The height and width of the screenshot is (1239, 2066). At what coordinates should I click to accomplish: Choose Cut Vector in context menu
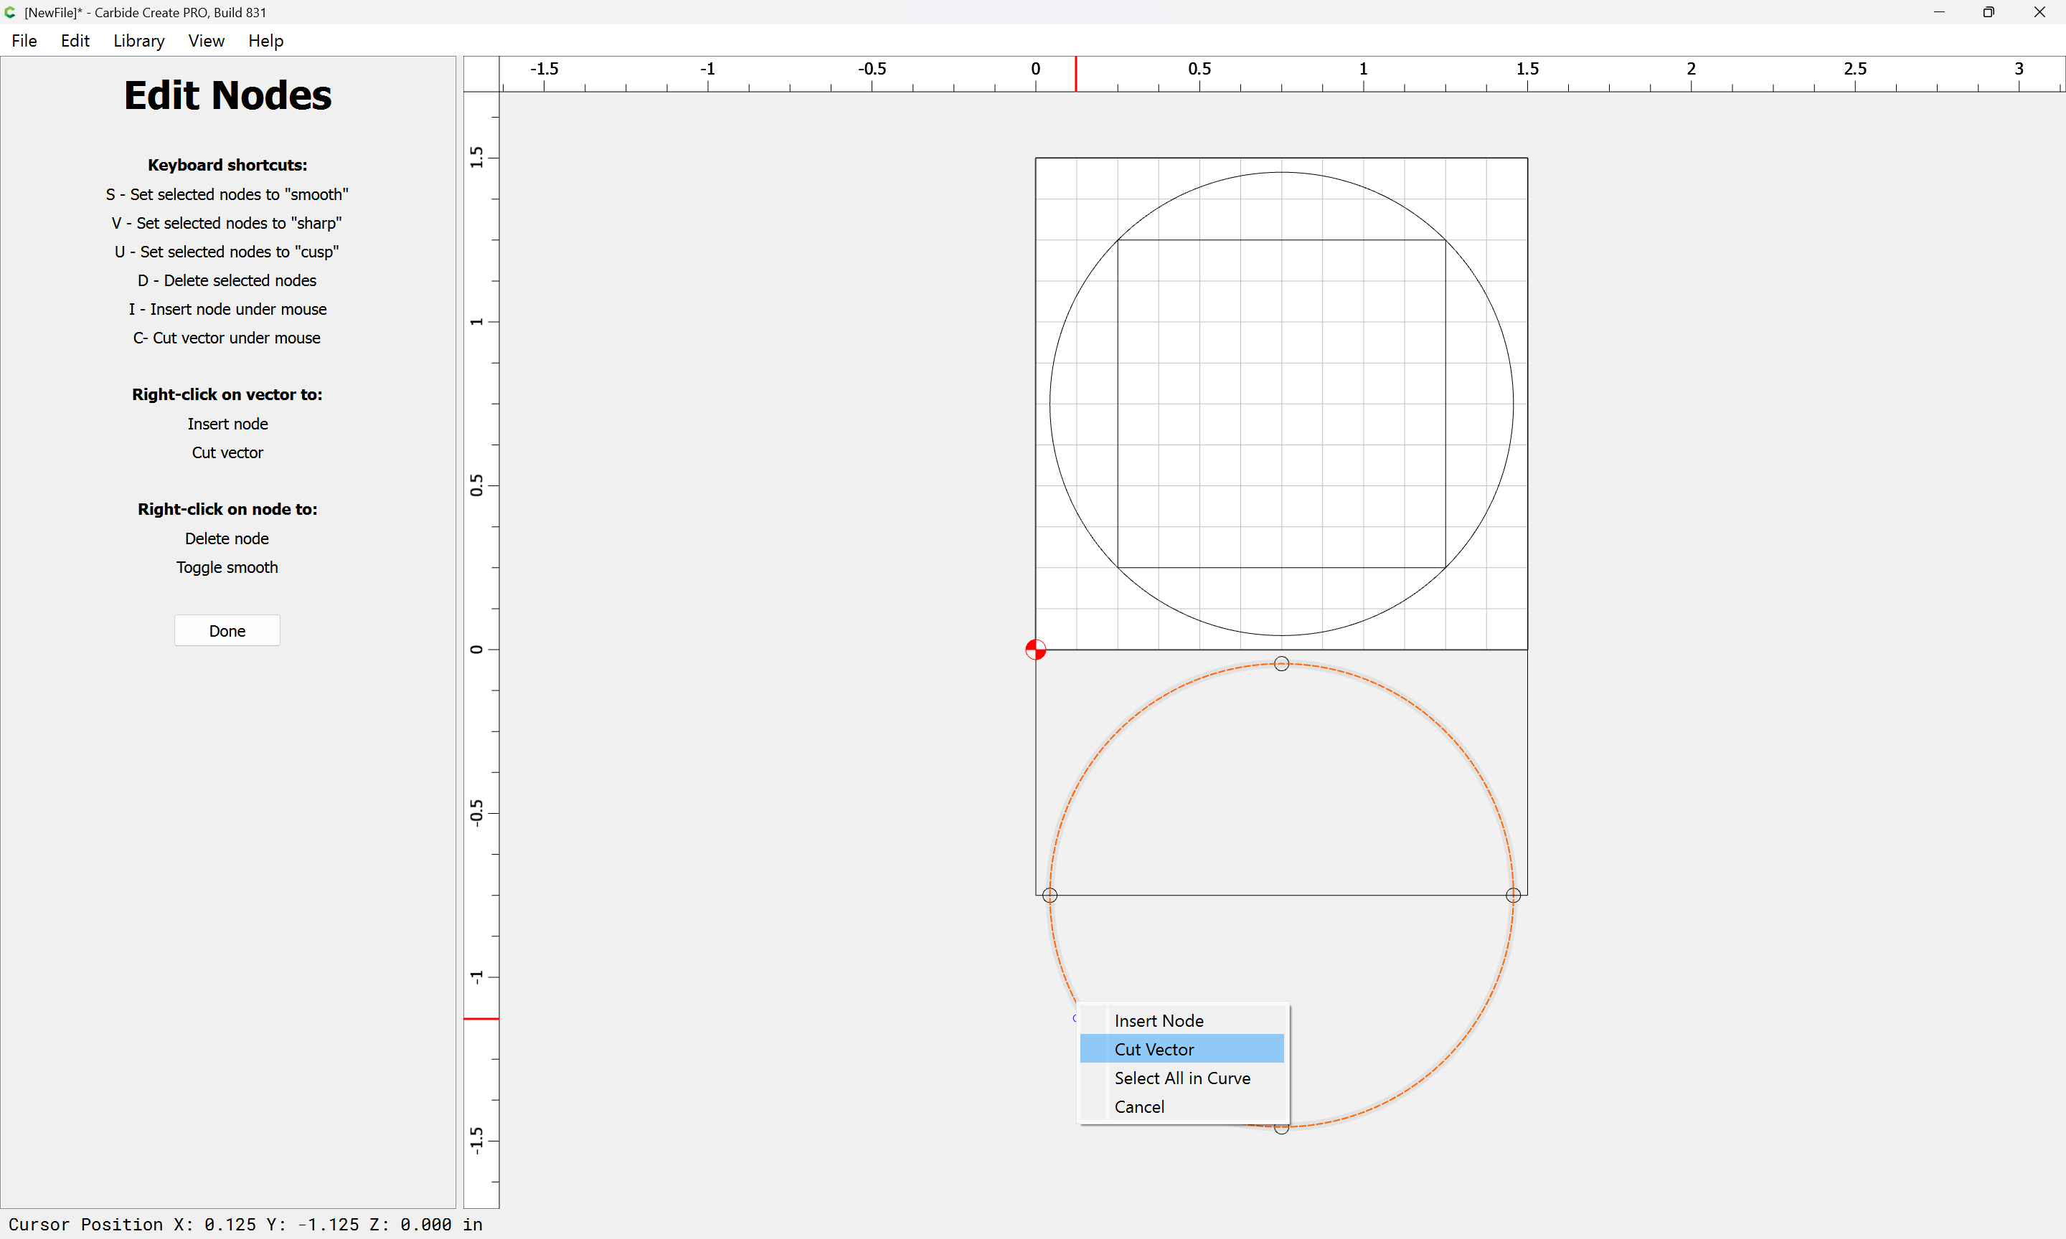pyautogui.click(x=1154, y=1049)
